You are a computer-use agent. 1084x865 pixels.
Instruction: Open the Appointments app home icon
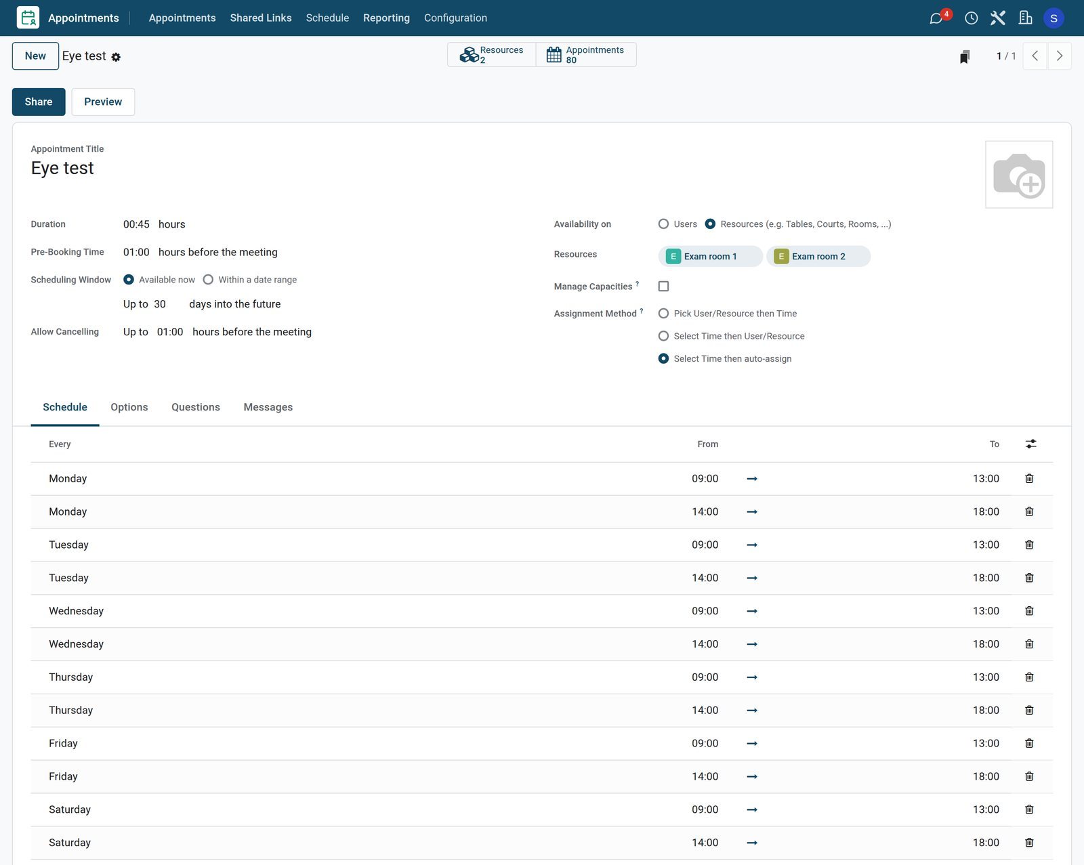tap(28, 18)
